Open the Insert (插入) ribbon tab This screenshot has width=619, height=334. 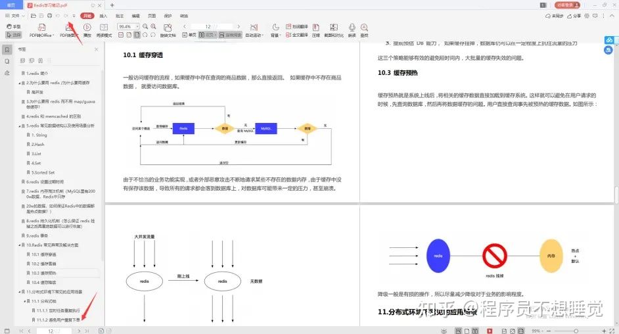click(x=103, y=16)
